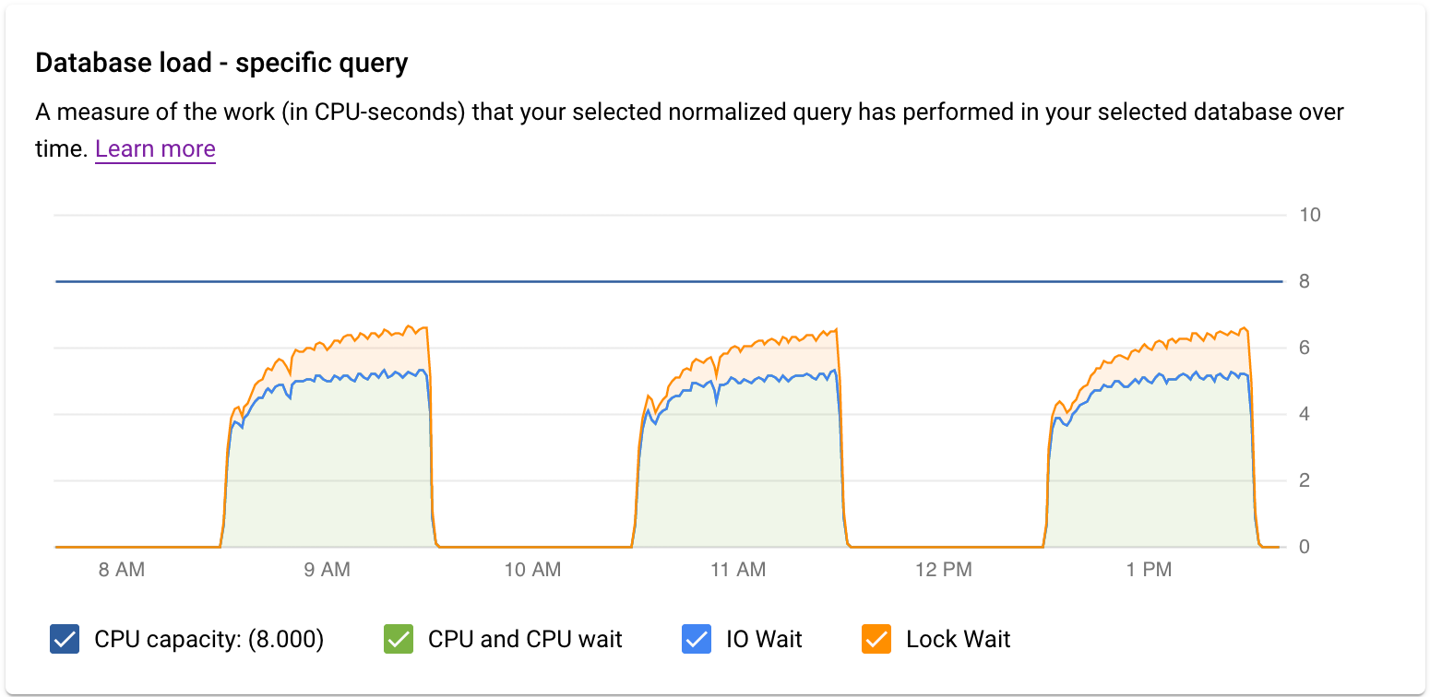The width and height of the screenshot is (1430, 697).
Task: Click the blue CPU capacity line at 8
Action: click(x=646, y=279)
